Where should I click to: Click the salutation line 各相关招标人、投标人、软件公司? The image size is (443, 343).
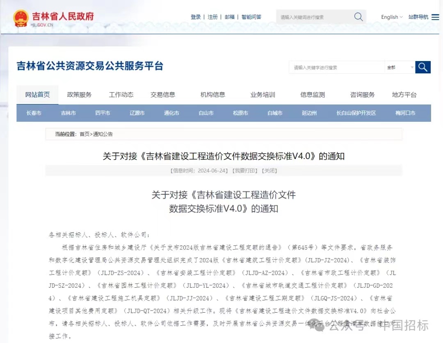pos(99,234)
